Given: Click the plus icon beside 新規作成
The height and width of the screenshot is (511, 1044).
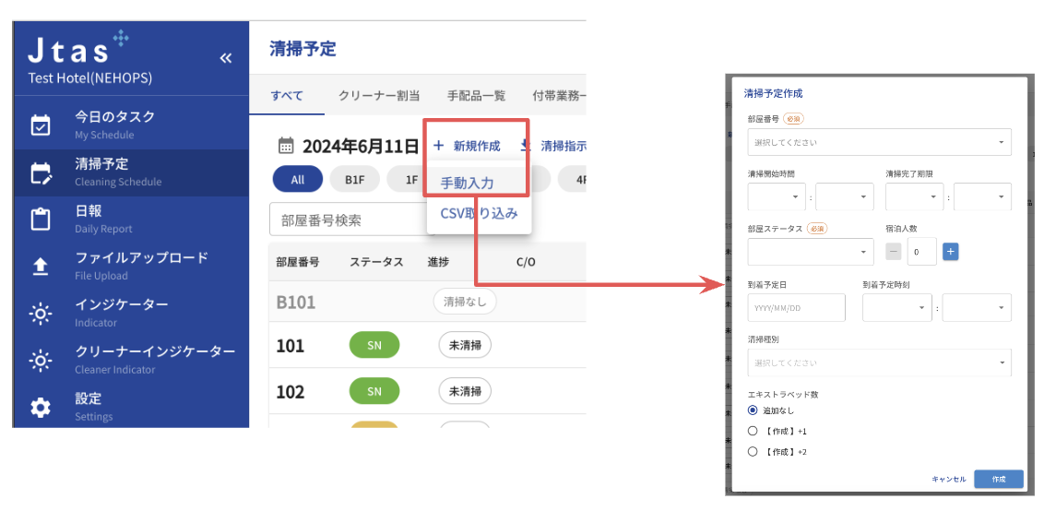Looking at the screenshot, I should (x=438, y=145).
